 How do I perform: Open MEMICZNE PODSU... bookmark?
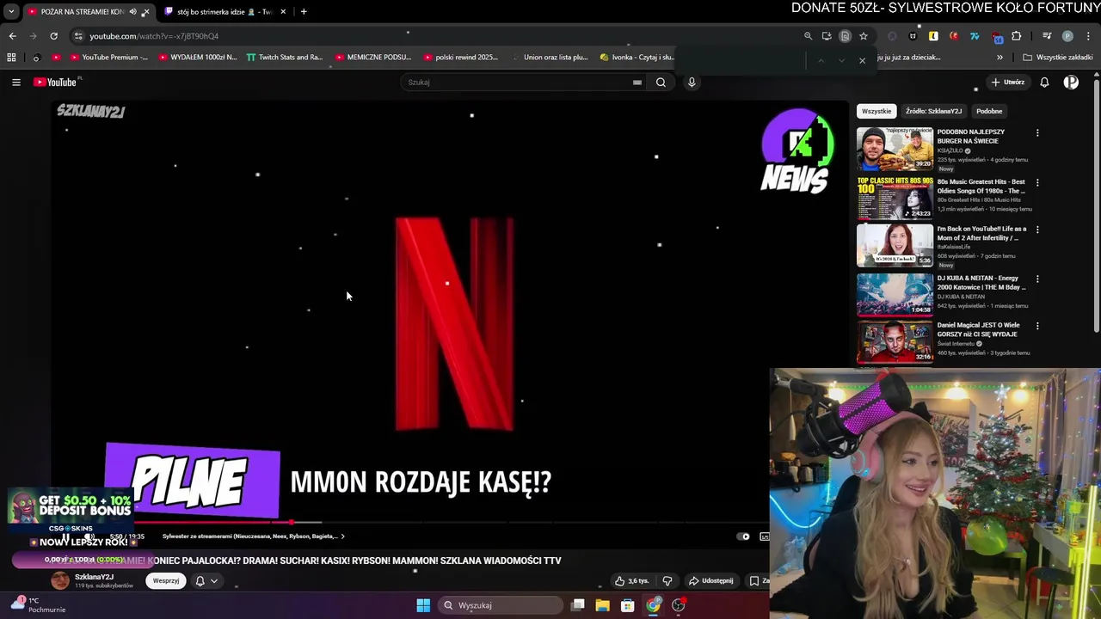click(372, 58)
